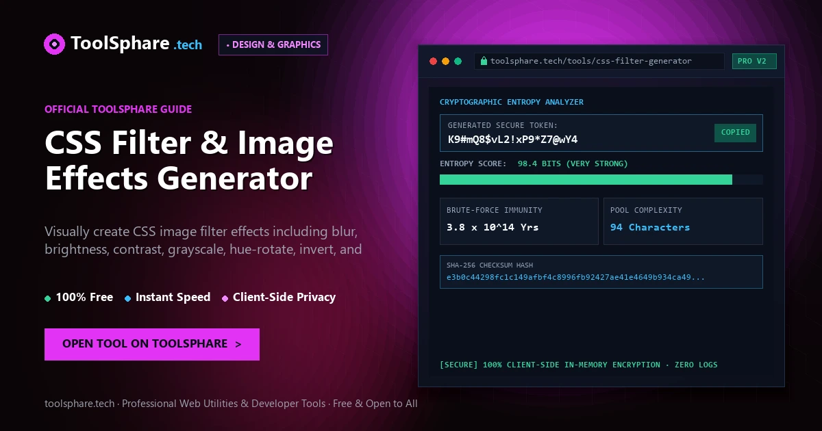
Task: Click the blue bullet beside Instant Speed
Action: click(127, 298)
